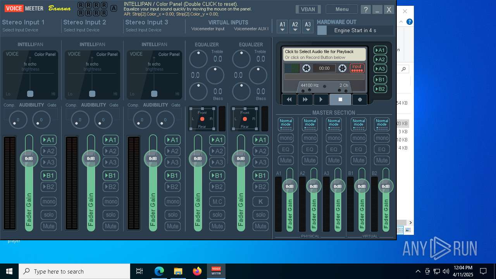Start cassette playback with Play button
The height and width of the screenshot is (279, 496).
[x=321, y=100]
